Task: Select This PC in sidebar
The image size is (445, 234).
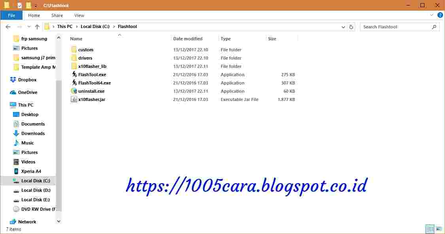Action: pos(22,105)
